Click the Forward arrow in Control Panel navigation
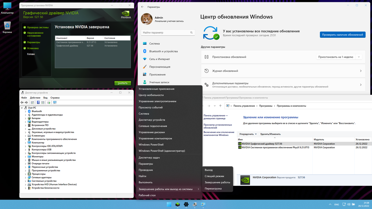 point(209,106)
